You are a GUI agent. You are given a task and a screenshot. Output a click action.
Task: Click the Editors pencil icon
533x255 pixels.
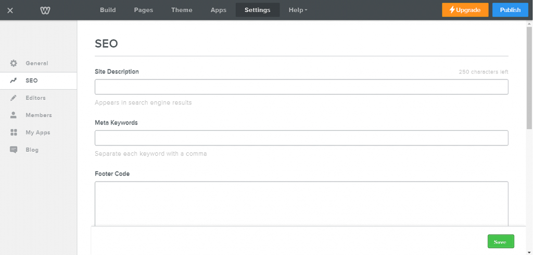[14, 98]
